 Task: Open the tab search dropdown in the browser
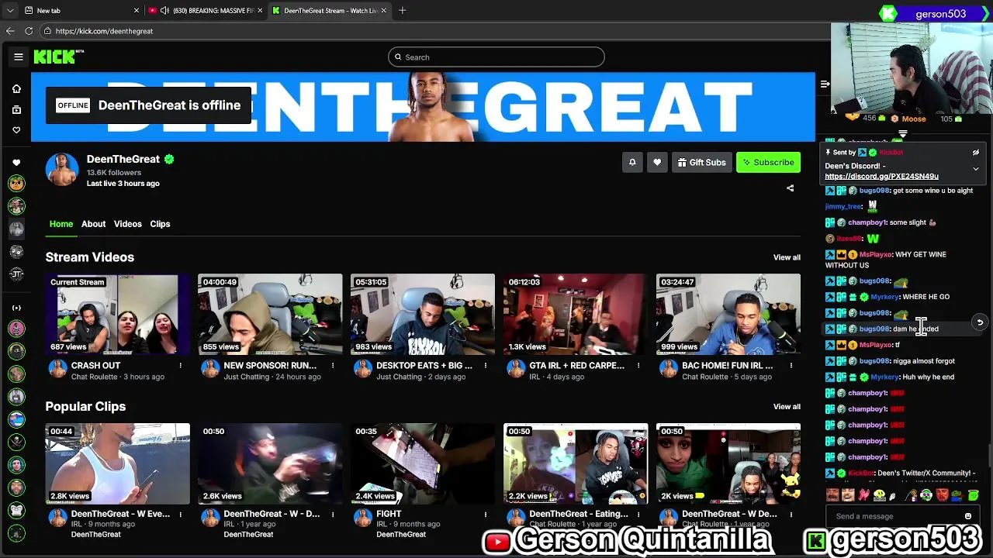pos(9,11)
